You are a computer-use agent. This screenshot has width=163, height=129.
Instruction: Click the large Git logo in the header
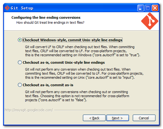point(150,21)
